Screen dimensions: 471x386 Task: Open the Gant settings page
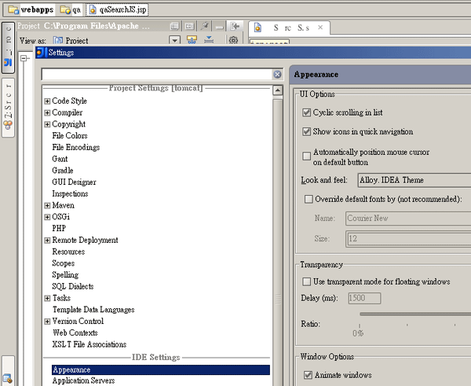click(x=60, y=159)
